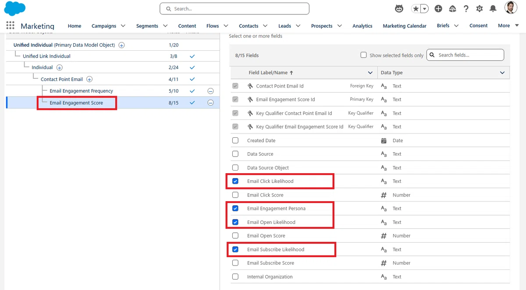This screenshot has width=526, height=290.
Task: Go to the Analytics tab
Action: [363, 26]
